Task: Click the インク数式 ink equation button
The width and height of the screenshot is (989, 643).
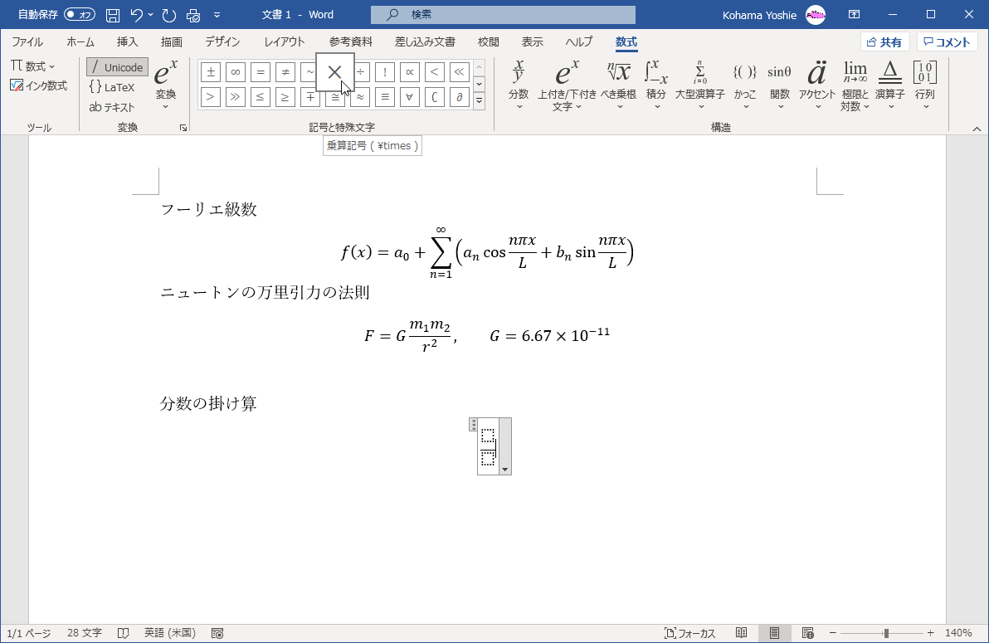Action: (38, 85)
